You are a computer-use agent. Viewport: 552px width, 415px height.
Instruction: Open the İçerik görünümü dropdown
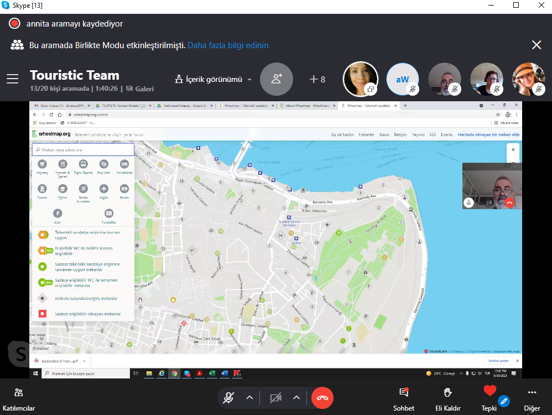point(213,79)
